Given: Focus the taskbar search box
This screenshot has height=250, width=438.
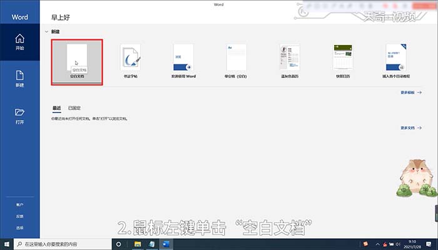Looking at the screenshot, I should [63, 244].
